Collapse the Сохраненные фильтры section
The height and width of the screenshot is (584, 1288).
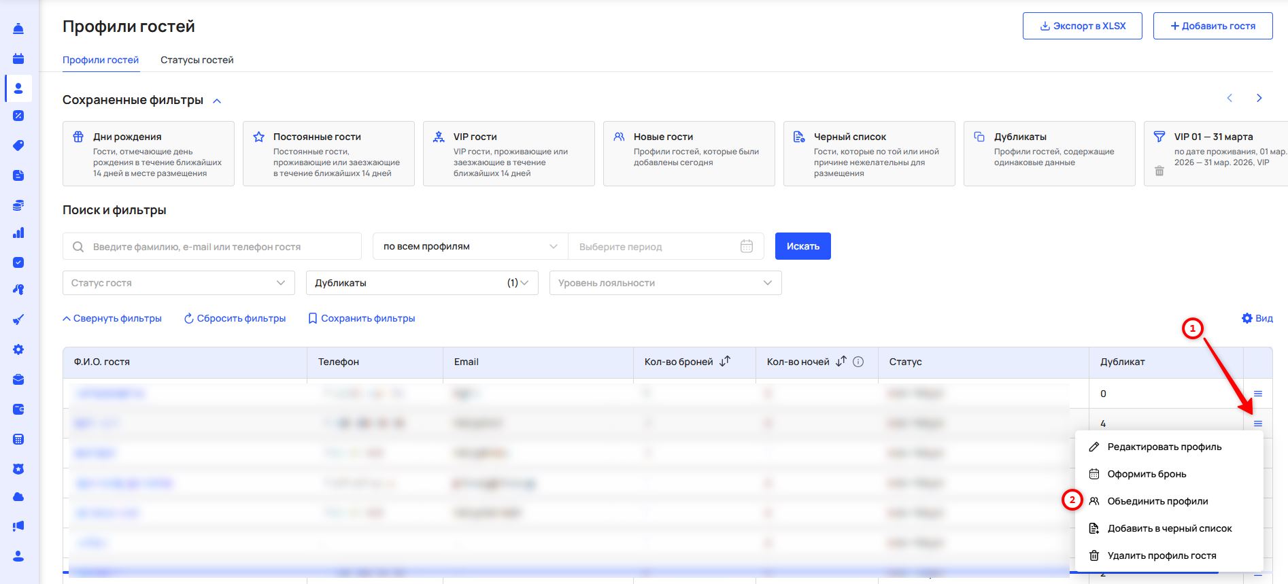[217, 101]
